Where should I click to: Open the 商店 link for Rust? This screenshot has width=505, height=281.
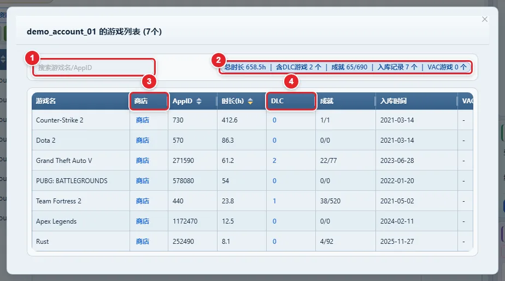point(142,241)
